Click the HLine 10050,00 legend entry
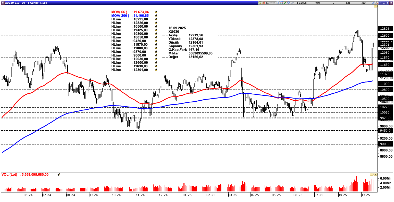The height and width of the screenshot is (202, 394). pos(130,37)
